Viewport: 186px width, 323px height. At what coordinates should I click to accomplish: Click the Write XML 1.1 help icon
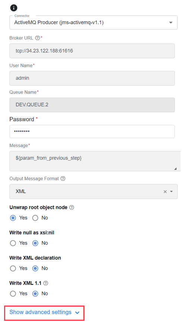pos(46,283)
